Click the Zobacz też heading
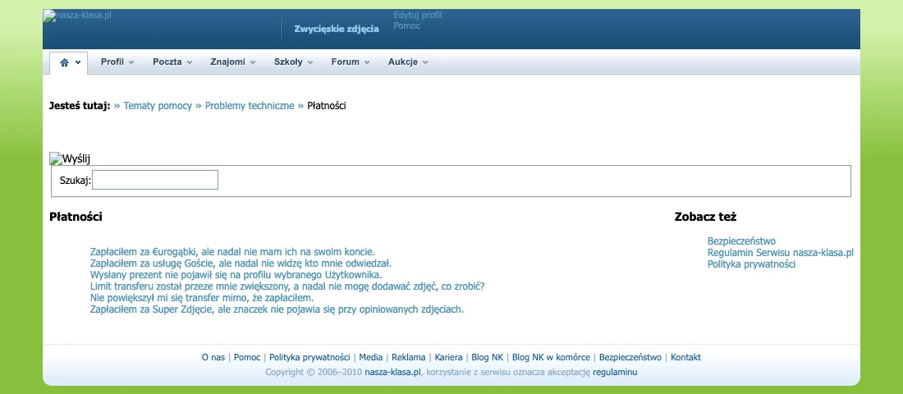 (x=705, y=218)
